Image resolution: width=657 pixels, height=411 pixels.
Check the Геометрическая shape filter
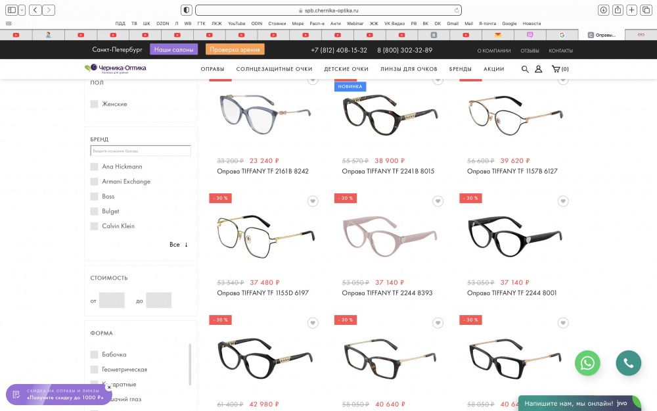click(94, 370)
